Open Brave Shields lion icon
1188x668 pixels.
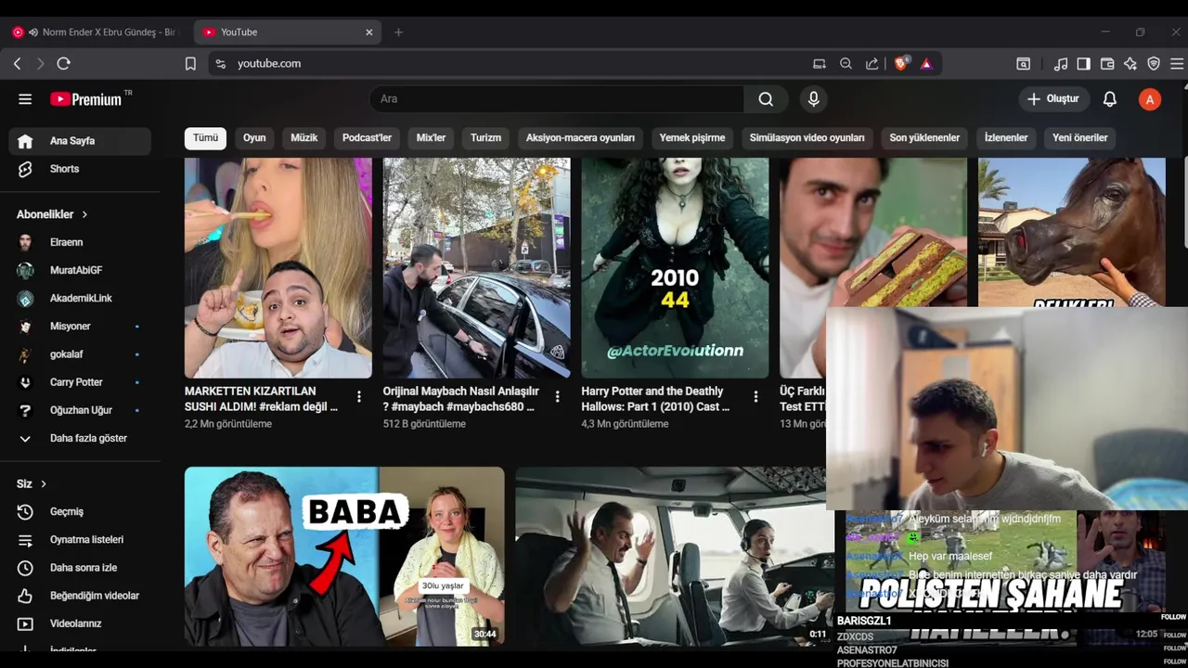(x=900, y=64)
